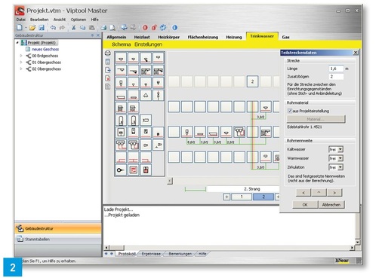
Task: Close the Teilstreckendaten dialog with its X
Action: tap(356, 53)
